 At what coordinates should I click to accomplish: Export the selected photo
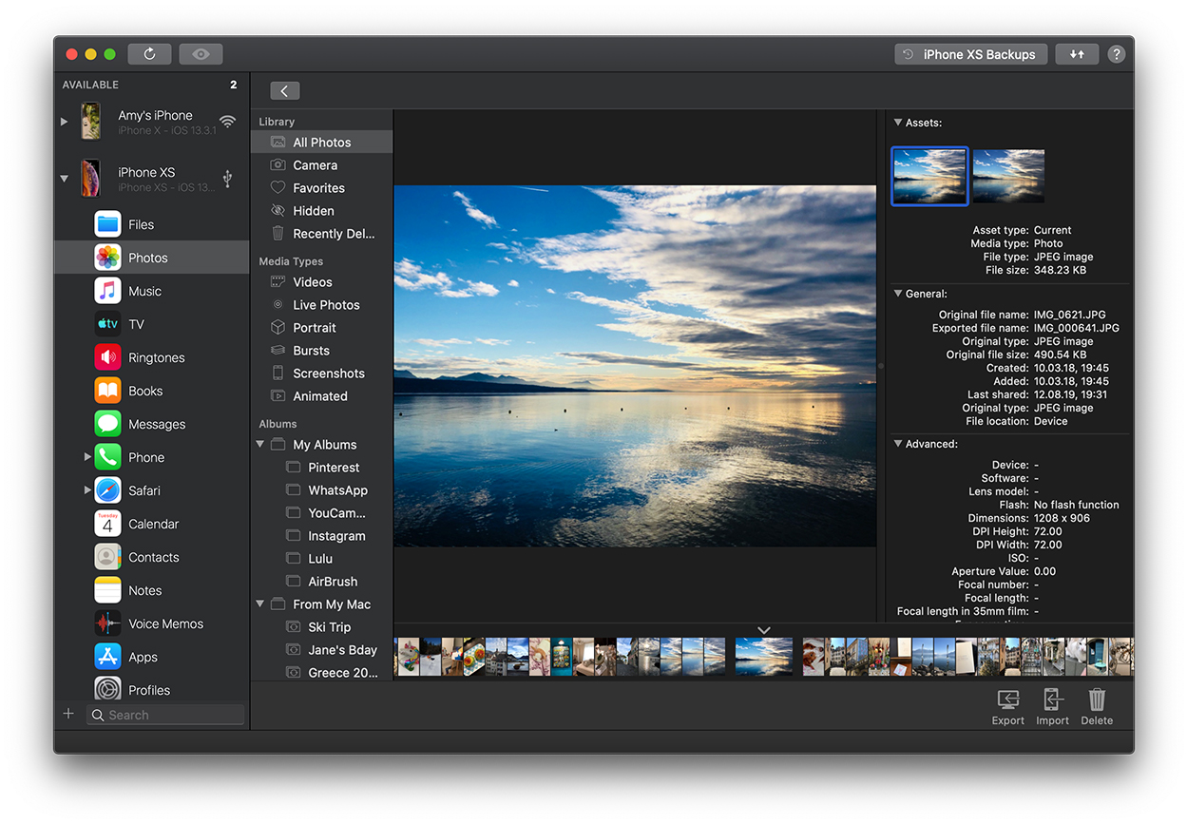1007,707
